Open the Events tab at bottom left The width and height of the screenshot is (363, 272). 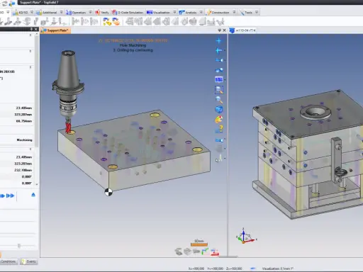[29, 261]
